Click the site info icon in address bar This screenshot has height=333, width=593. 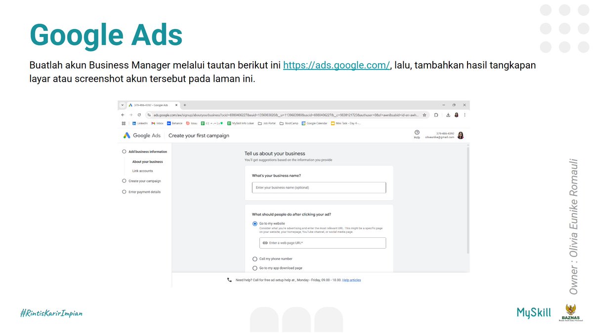[149, 115]
